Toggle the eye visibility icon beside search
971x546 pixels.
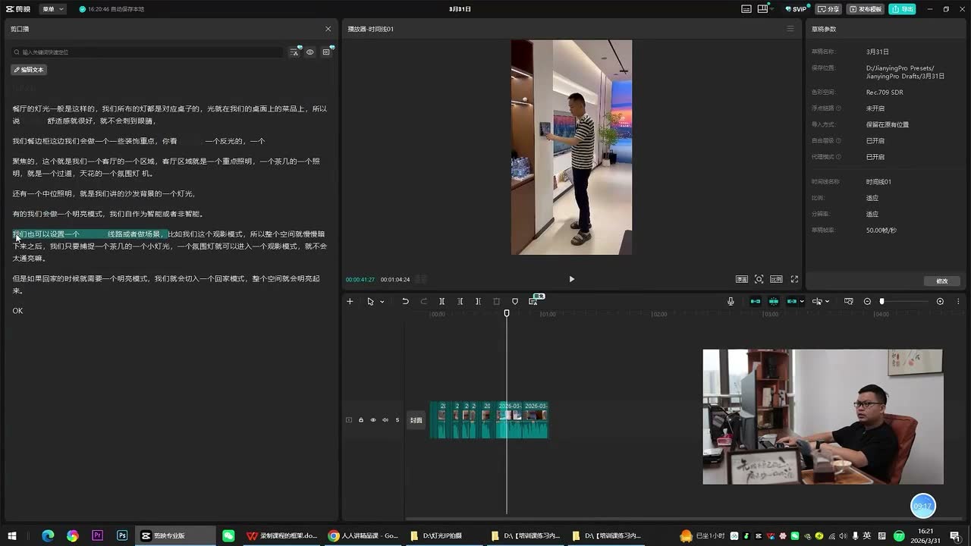coord(310,52)
